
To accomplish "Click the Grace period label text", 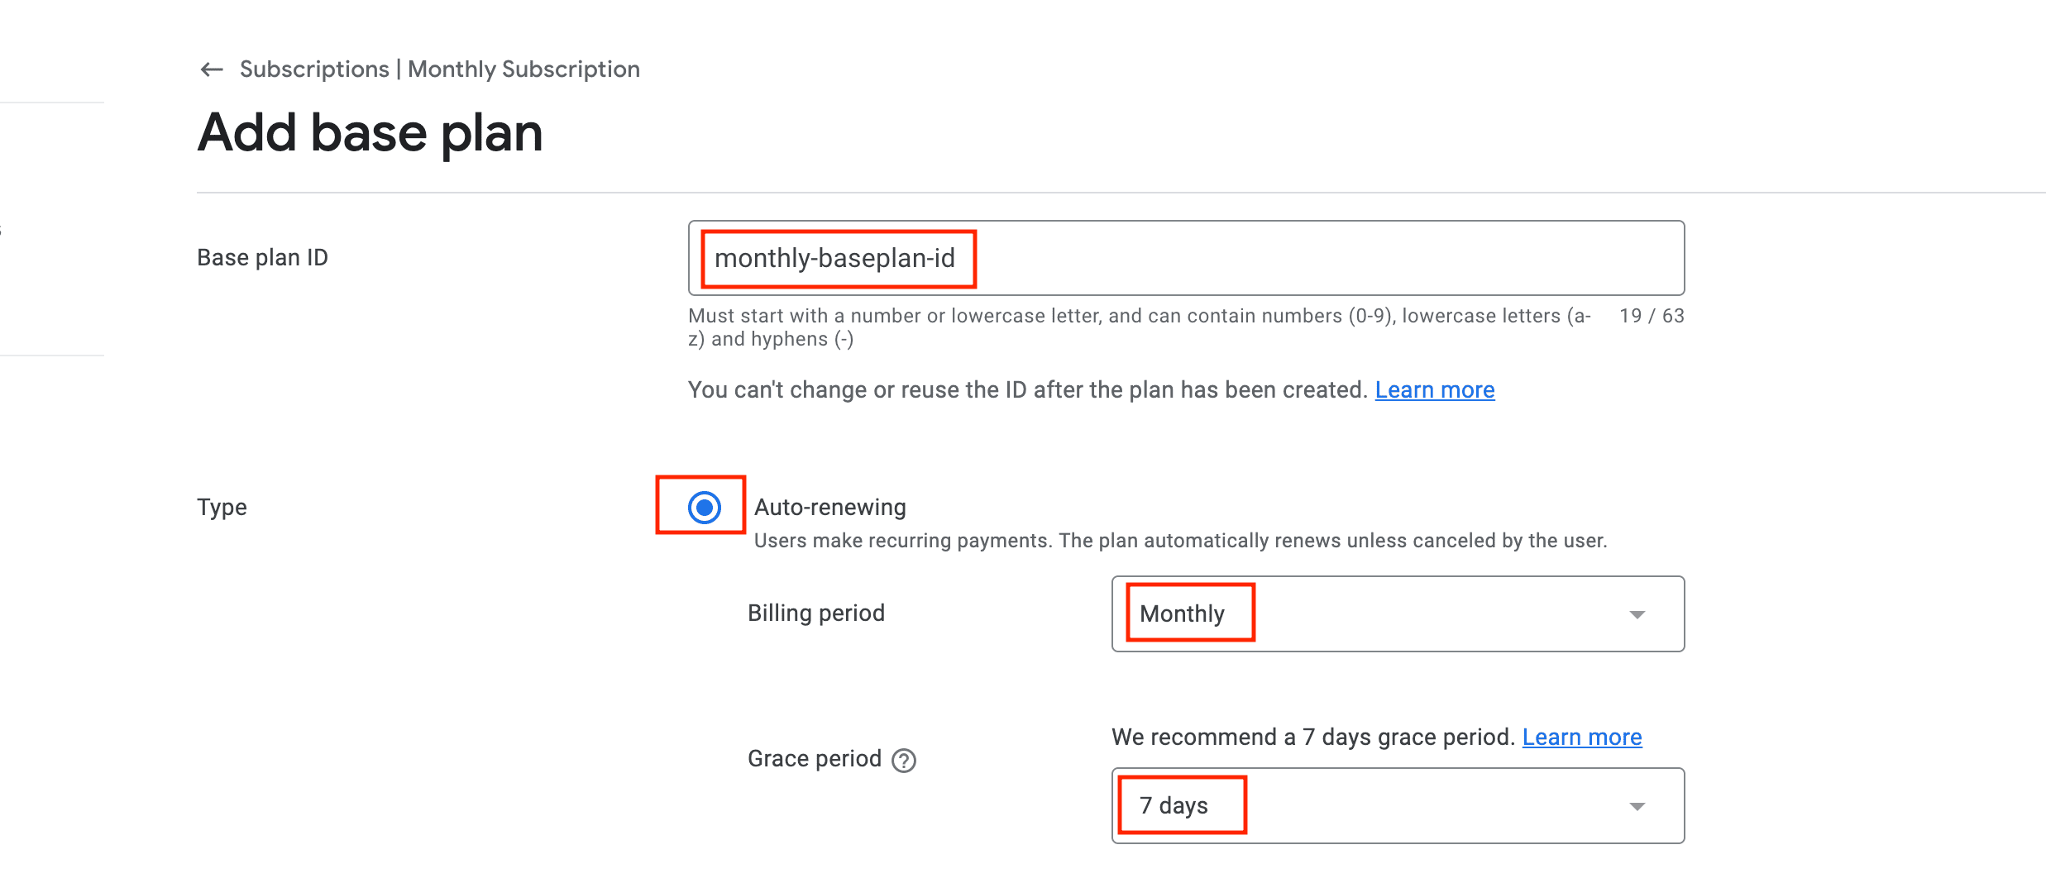I will pyautogui.click(x=814, y=758).
